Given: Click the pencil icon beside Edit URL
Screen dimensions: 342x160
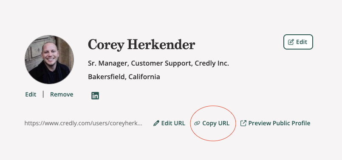Looking at the screenshot, I should click(x=156, y=123).
